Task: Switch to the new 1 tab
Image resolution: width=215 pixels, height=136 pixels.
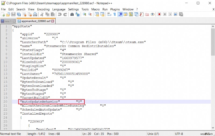Action: point(8,21)
